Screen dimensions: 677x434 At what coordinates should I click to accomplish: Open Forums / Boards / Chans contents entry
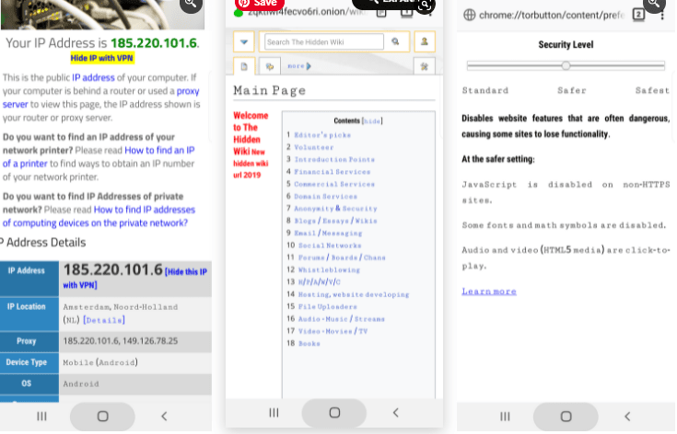pos(342,257)
